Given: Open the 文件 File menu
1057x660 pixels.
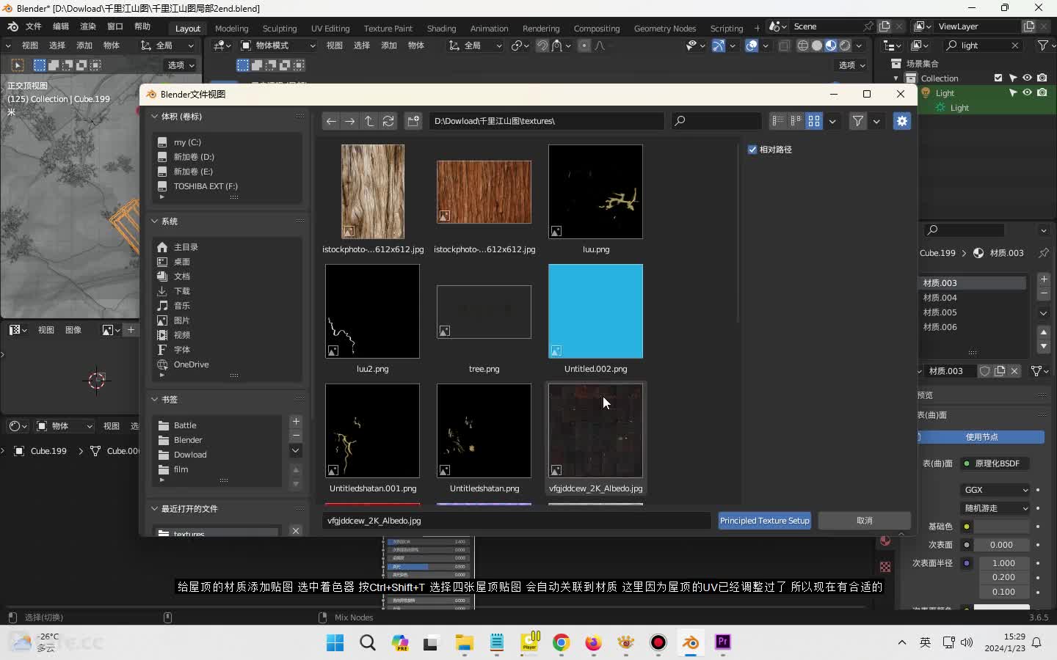Looking at the screenshot, I should tap(34, 26).
